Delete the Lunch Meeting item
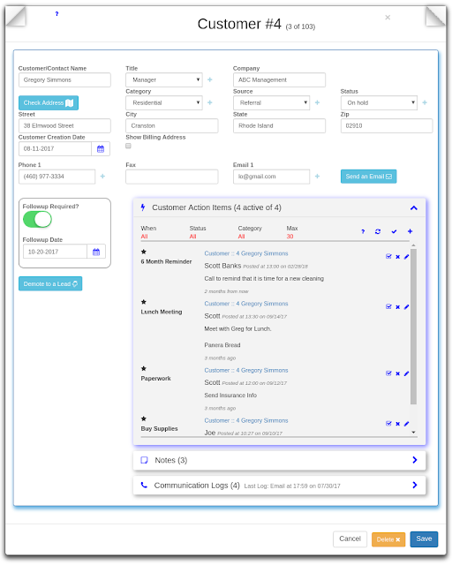 click(398, 307)
